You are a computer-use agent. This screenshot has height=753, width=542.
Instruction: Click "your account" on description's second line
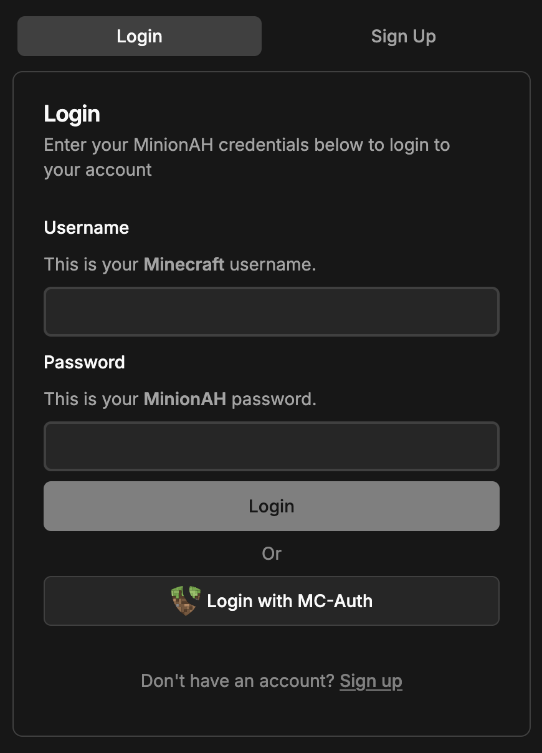click(98, 170)
